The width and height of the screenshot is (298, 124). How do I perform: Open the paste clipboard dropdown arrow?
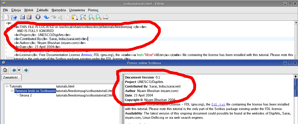77,19
